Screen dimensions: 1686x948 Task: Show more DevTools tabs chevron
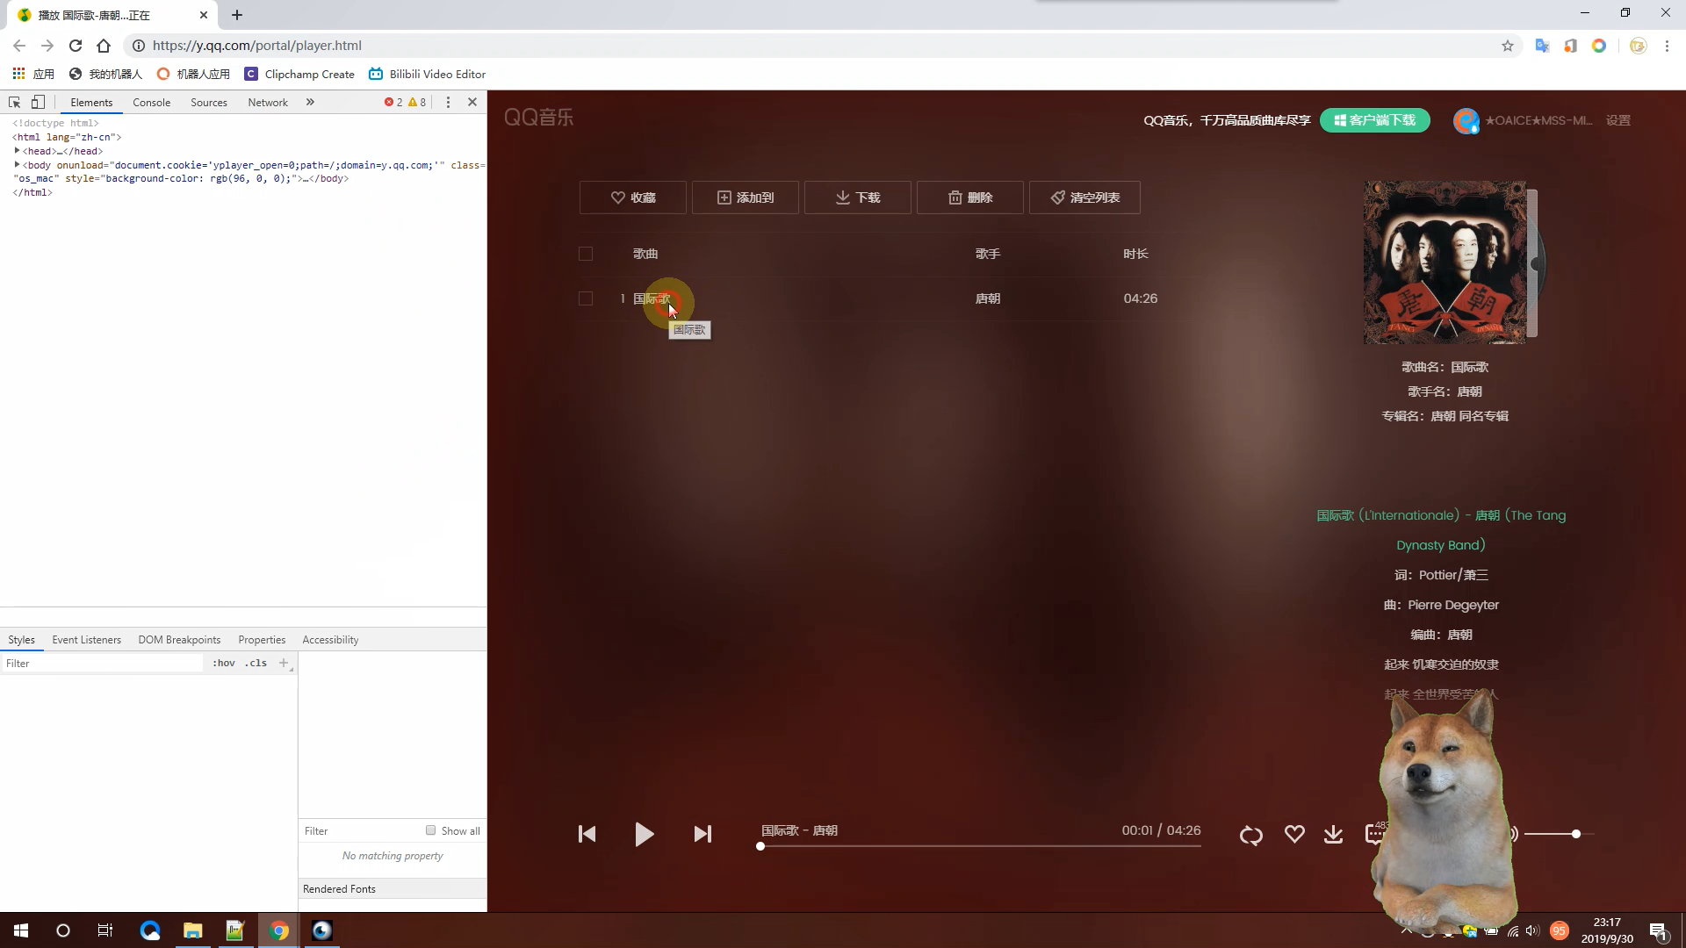pyautogui.click(x=310, y=103)
